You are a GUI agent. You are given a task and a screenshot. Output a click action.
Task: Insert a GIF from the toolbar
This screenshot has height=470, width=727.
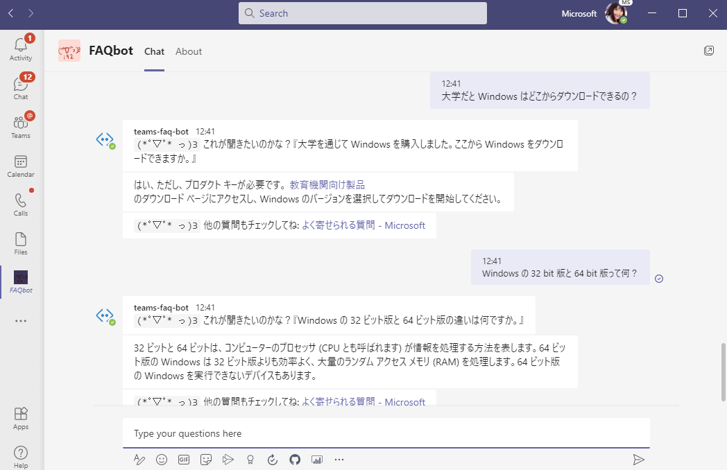[184, 460]
